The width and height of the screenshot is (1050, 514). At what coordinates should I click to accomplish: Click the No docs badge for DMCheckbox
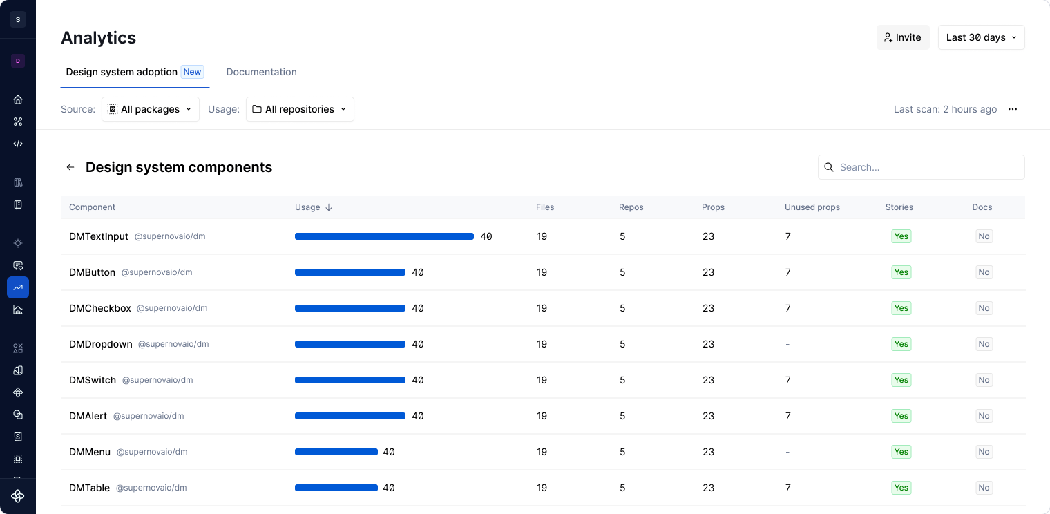coord(984,308)
